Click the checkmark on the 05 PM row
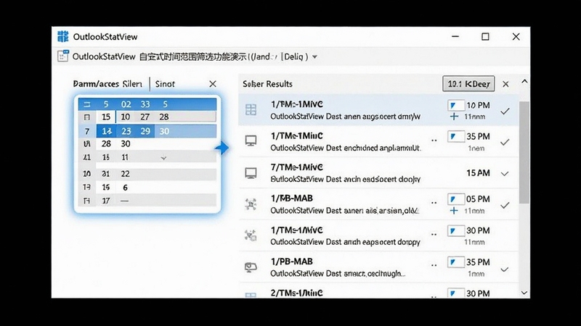The width and height of the screenshot is (581, 326). point(505,205)
